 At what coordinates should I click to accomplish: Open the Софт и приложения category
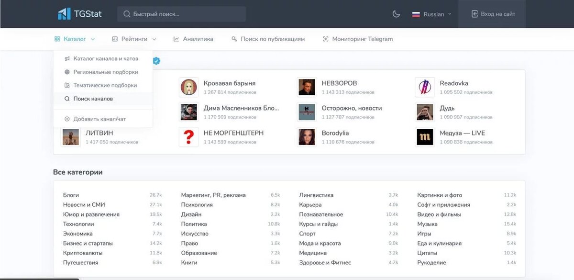pos(443,205)
